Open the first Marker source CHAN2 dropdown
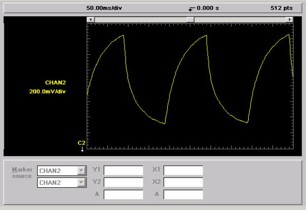The height and width of the screenshot is (210, 306). tap(81, 171)
